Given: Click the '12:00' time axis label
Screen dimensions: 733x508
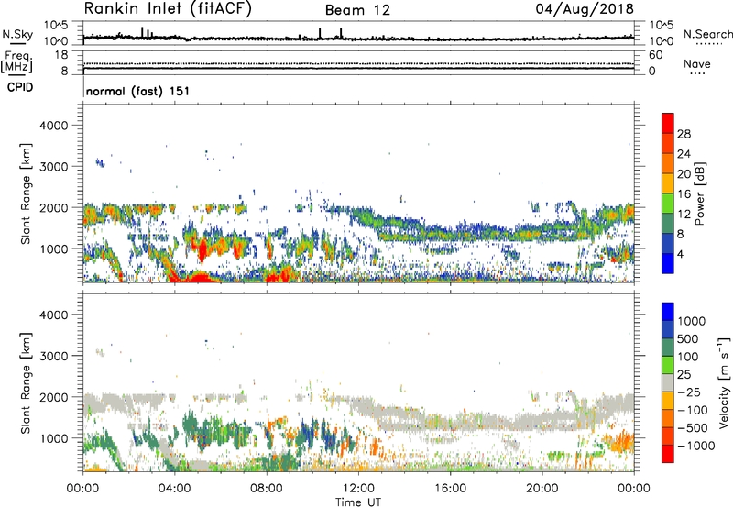Looking at the screenshot, I should click(358, 489).
